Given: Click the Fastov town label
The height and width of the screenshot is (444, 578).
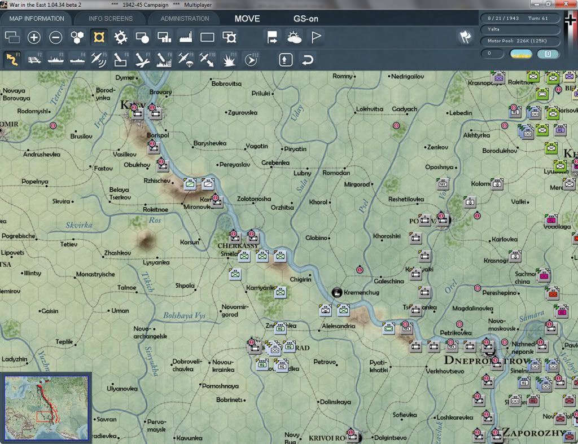Looking at the screenshot, I should click(103, 168).
